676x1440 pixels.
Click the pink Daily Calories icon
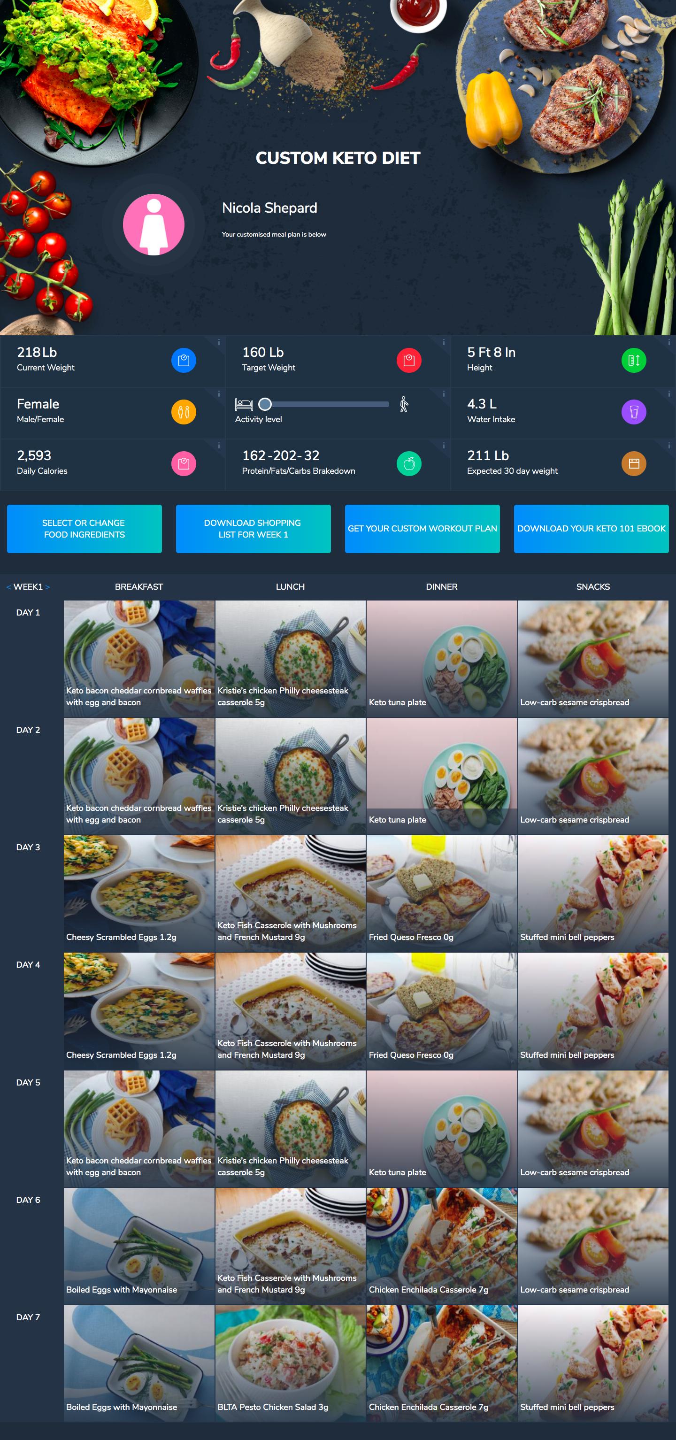(184, 463)
